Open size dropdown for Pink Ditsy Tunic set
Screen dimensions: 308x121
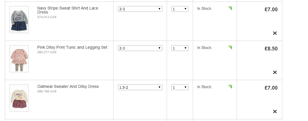tap(140, 48)
